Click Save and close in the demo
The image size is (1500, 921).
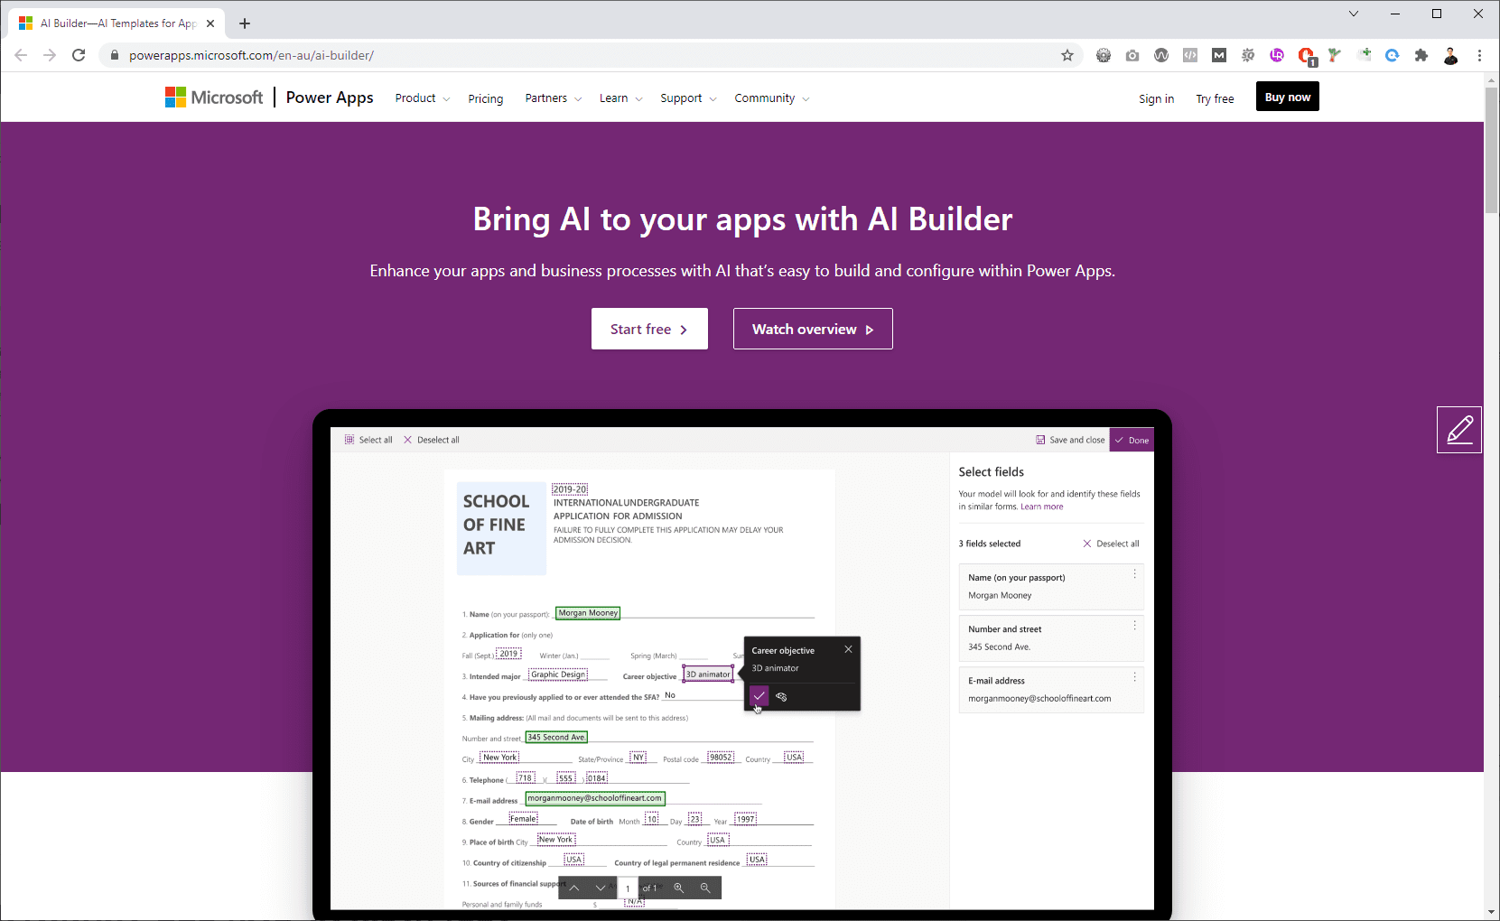[x=1070, y=440]
